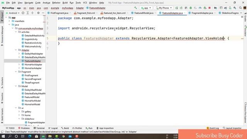Collapse the Fragment package
Screen dimensions: 247x139
tap(16, 72)
